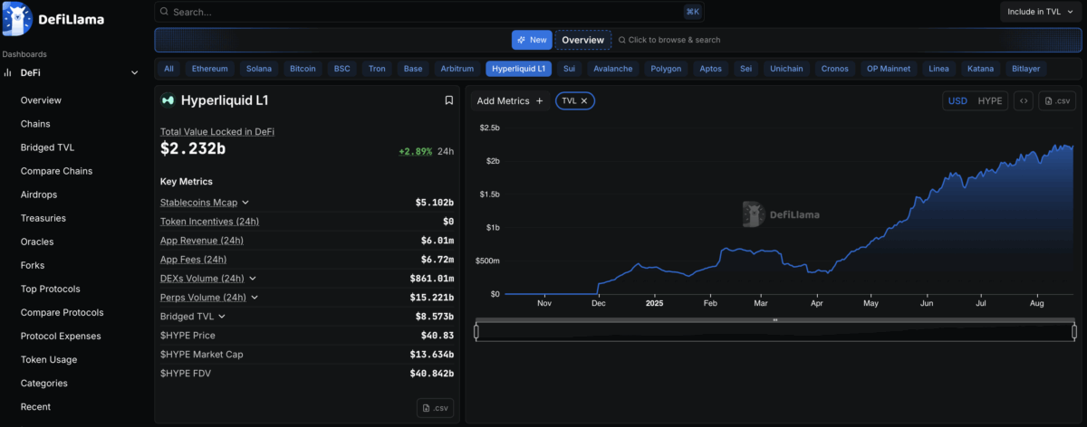Image resolution: width=1087 pixels, height=427 pixels.
Task: Click right handle of chart range slider
Action: (1073, 332)
